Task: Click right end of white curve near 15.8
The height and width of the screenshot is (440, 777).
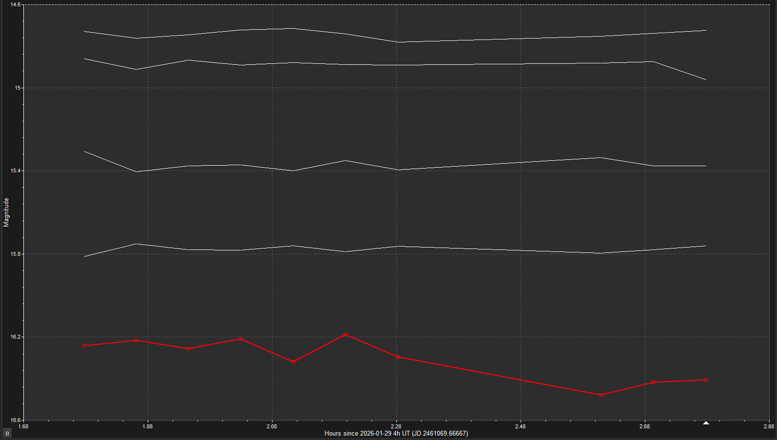Action: [706, 246]
